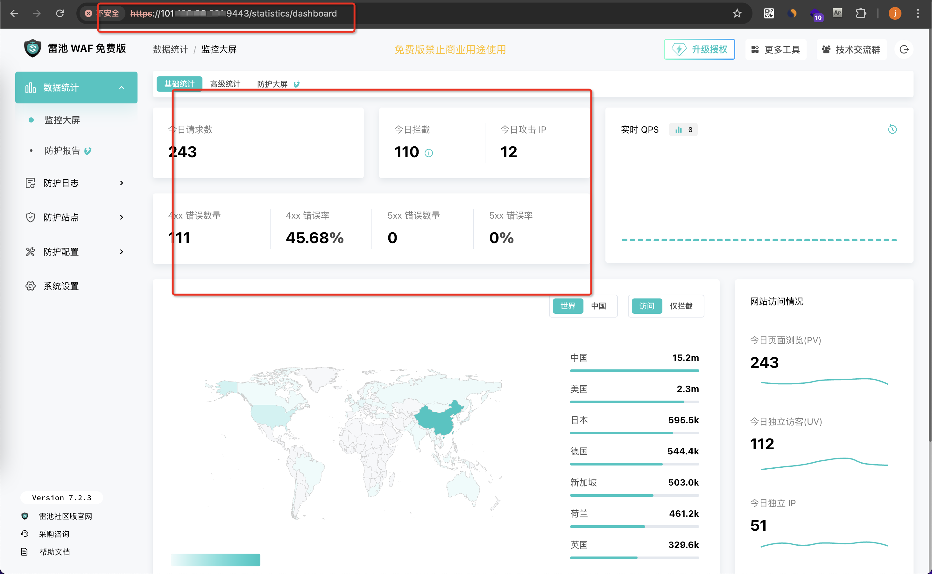
Task: Click the clock history icon in 实时 QPS
Action: coord(893,129)
